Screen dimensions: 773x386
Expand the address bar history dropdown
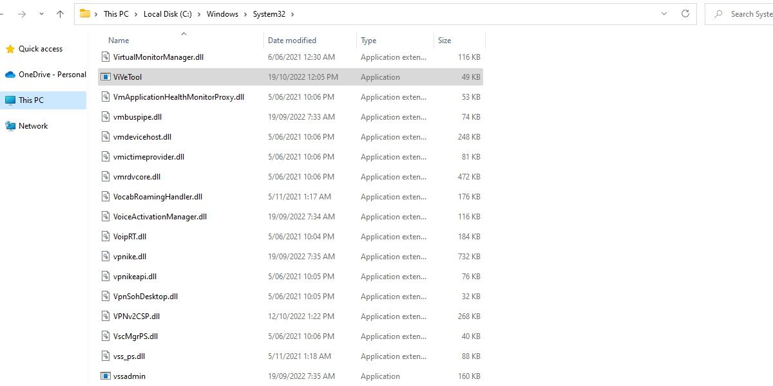[664, 14]
